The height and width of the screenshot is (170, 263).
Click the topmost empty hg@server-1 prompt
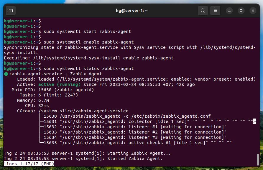tap(22, 21)
